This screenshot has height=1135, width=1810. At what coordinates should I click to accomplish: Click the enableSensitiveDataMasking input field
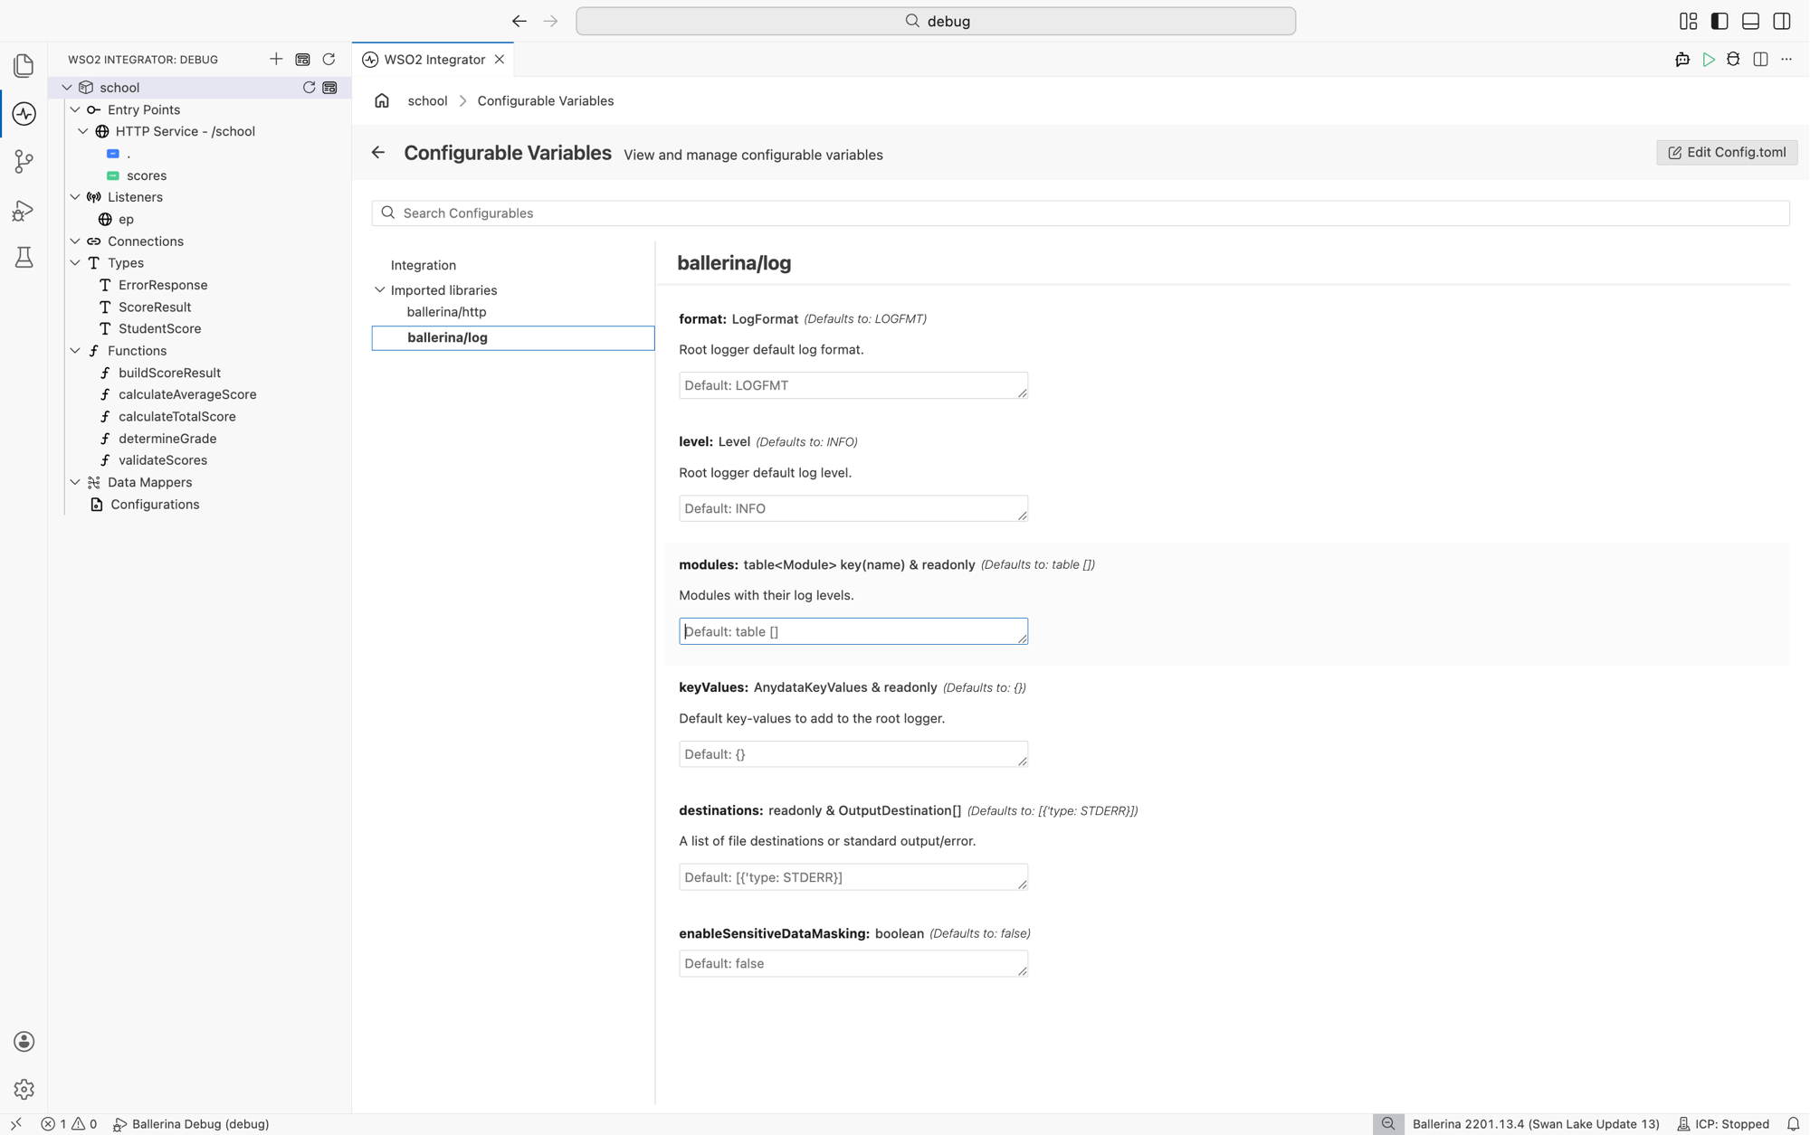coord(853,964)
